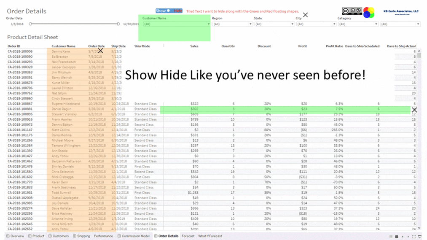Toggle the Show/Hide switch
This screenshot has width=427, height=240.
[x=169, y=11]
